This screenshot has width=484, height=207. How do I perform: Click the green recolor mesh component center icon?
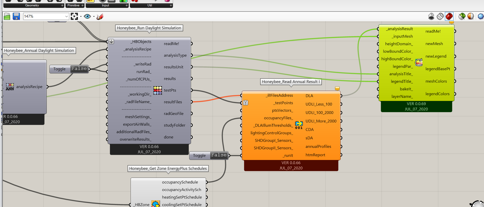419,62
